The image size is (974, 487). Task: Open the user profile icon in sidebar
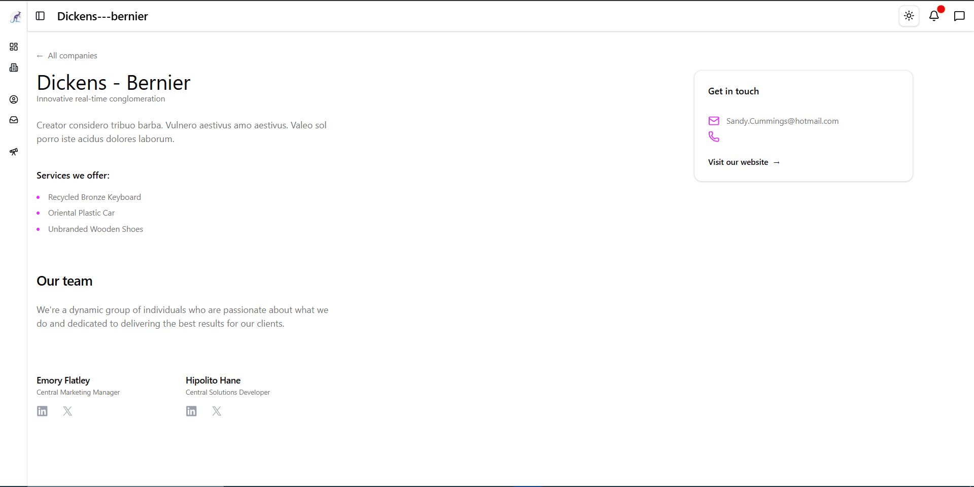(x=14, y=99)
